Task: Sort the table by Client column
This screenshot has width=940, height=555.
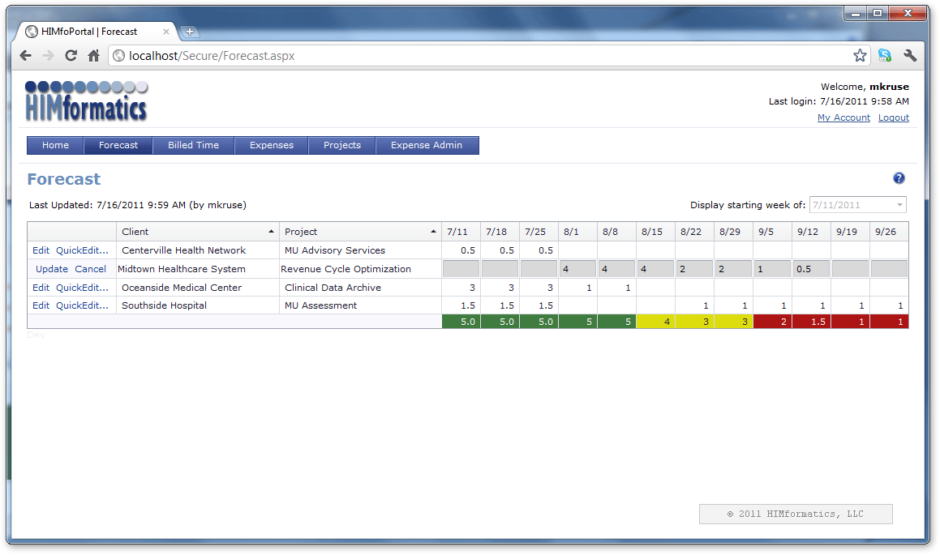Action: tap(197, 232)
